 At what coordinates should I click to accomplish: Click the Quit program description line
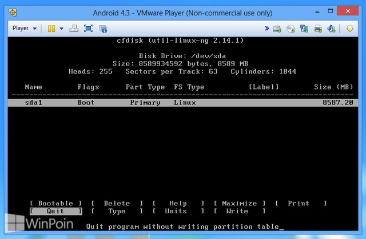[x=182, y=226]
